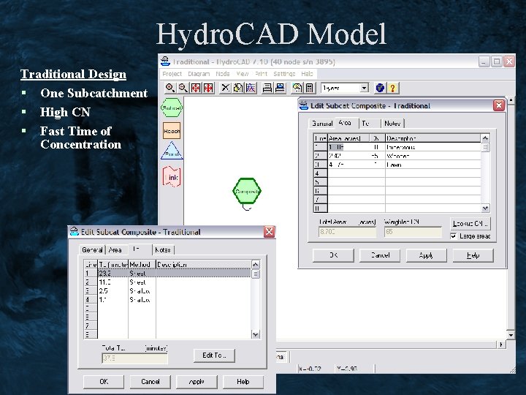Click Apply in the Tc dialog
526x395 pixels.
tap(197, 382)
